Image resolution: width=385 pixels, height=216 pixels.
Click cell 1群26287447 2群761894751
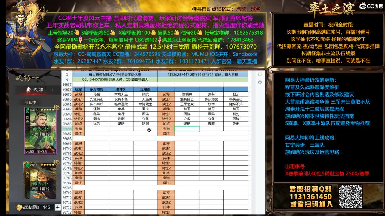[x=203, y=74]
